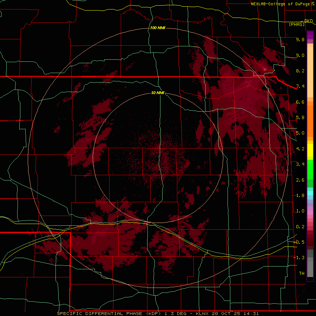Click the 5.8 legend value
This screenshot has width=316, height=316.
300,118
